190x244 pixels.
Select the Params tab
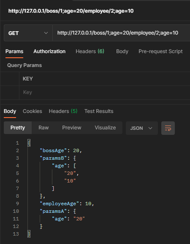14,51
